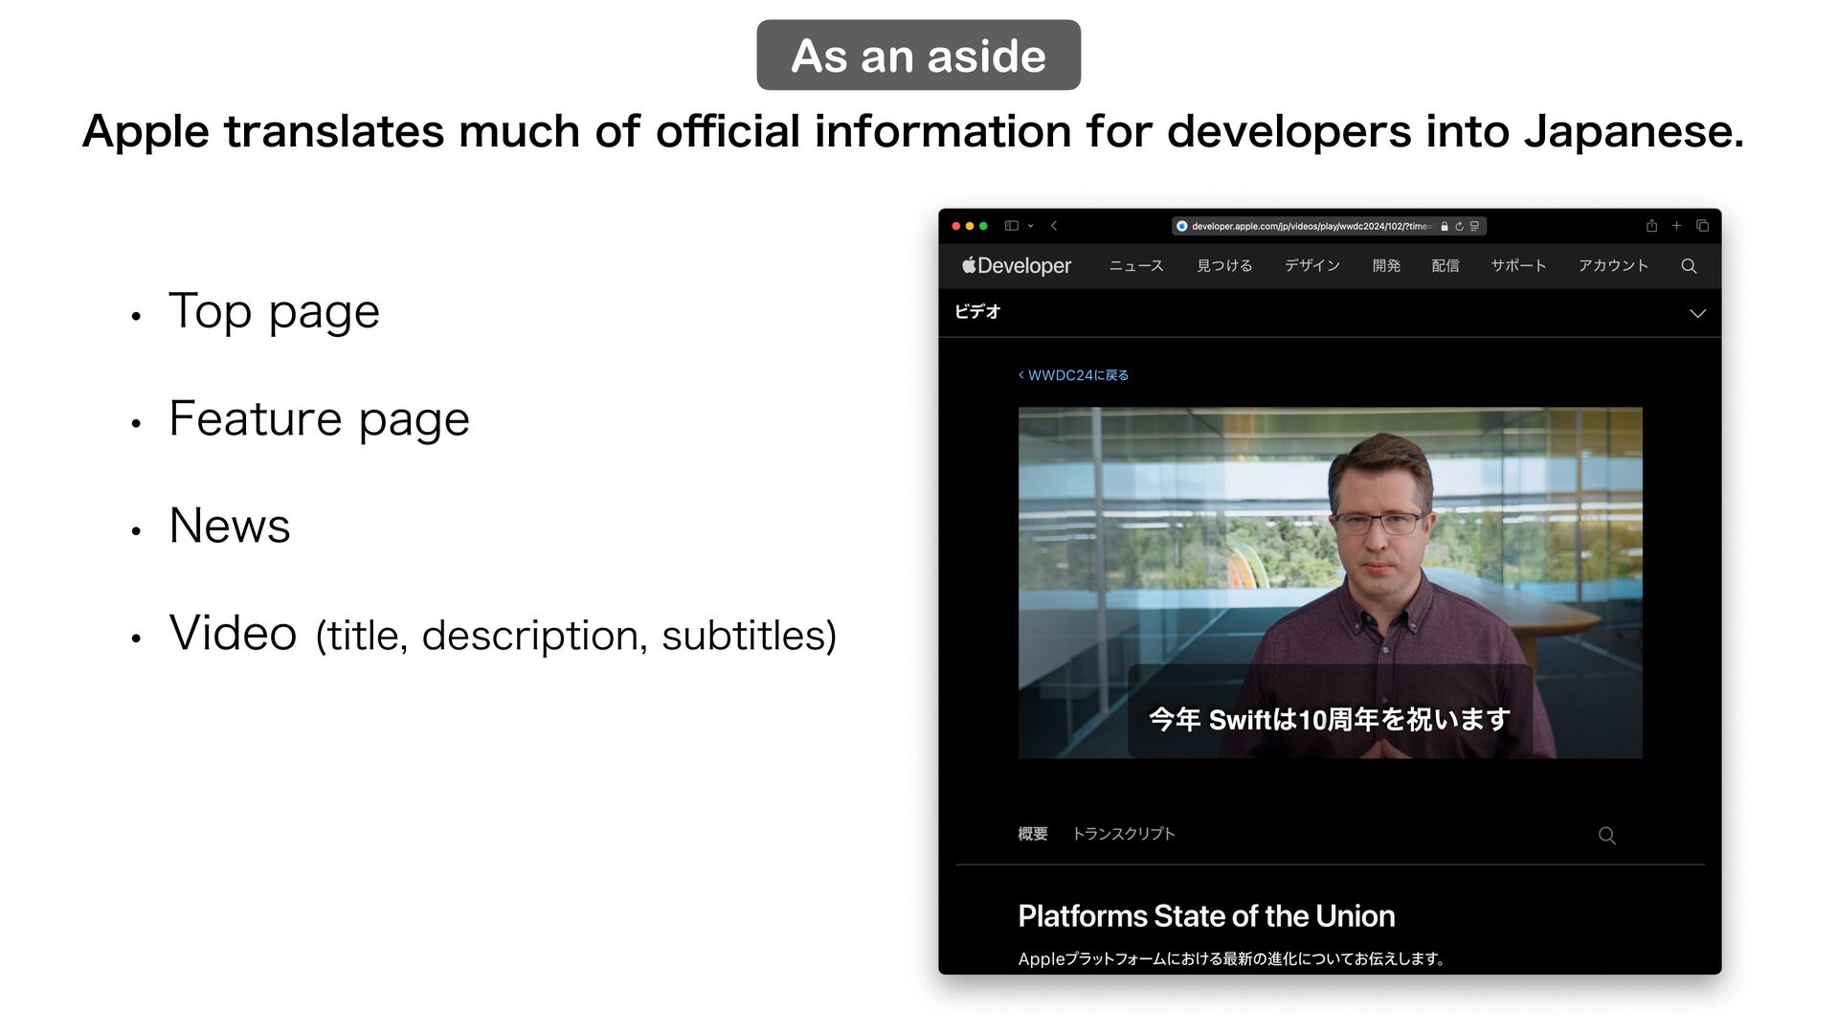This screenshot has height=1034, width=1838.
Task: Click the transcript search magnifier icon
Action: (x=1607, y=836)
